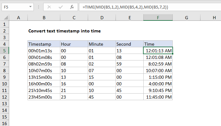Click the 'Minute' header cell
This screenshot has height=126, width=221.
102,44
